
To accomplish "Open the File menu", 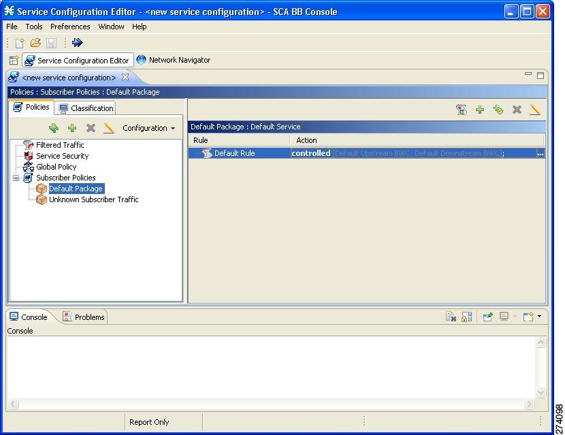I will click(x=12, y=27).
